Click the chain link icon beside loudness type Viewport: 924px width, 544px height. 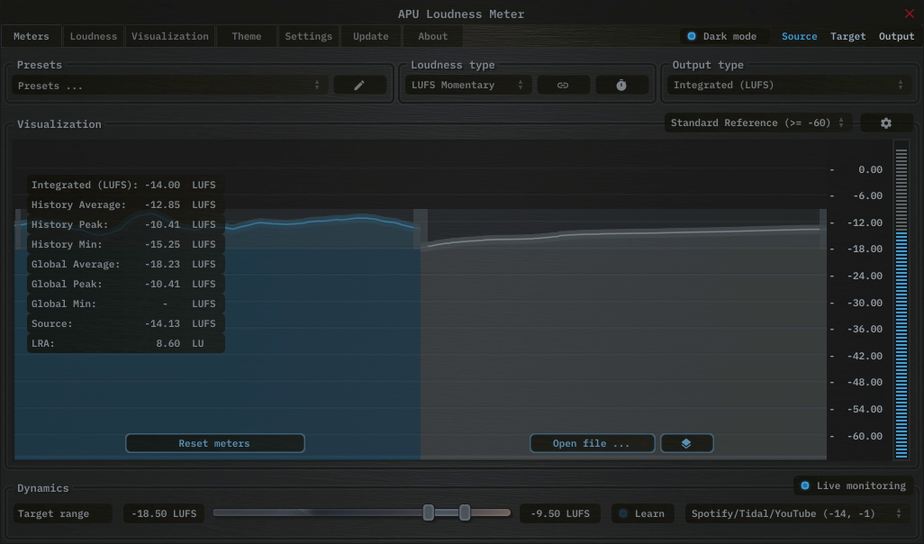point(563,84)
